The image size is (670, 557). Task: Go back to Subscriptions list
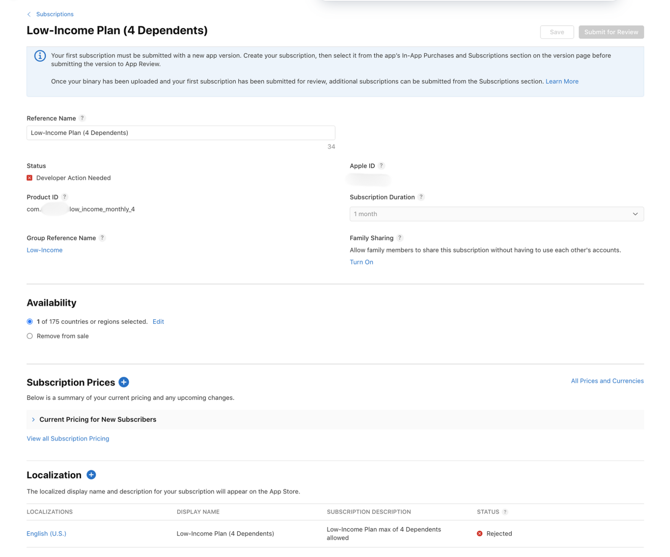(x=54, y=14)
